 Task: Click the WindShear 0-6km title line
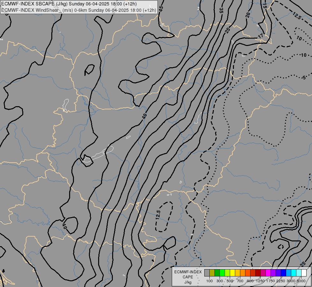point(79,10)
